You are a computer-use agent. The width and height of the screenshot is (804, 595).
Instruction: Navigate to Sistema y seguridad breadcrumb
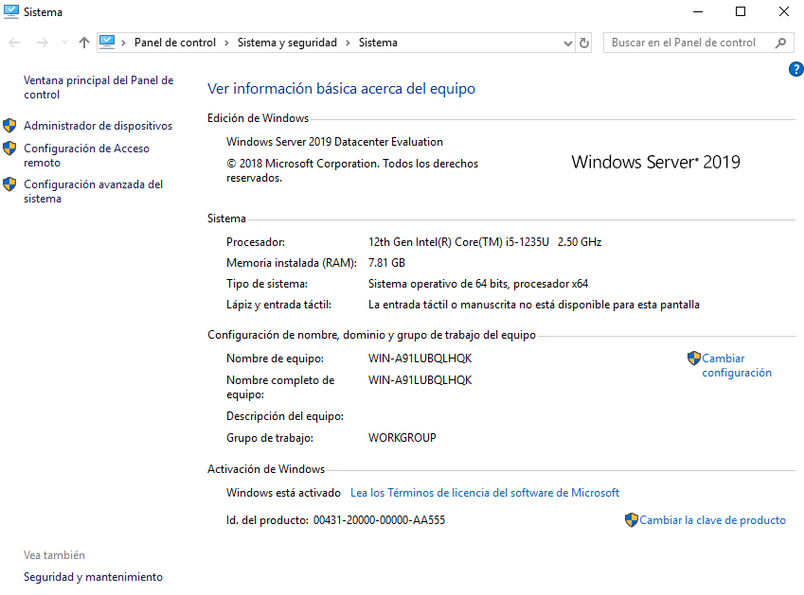click(287, 43)
